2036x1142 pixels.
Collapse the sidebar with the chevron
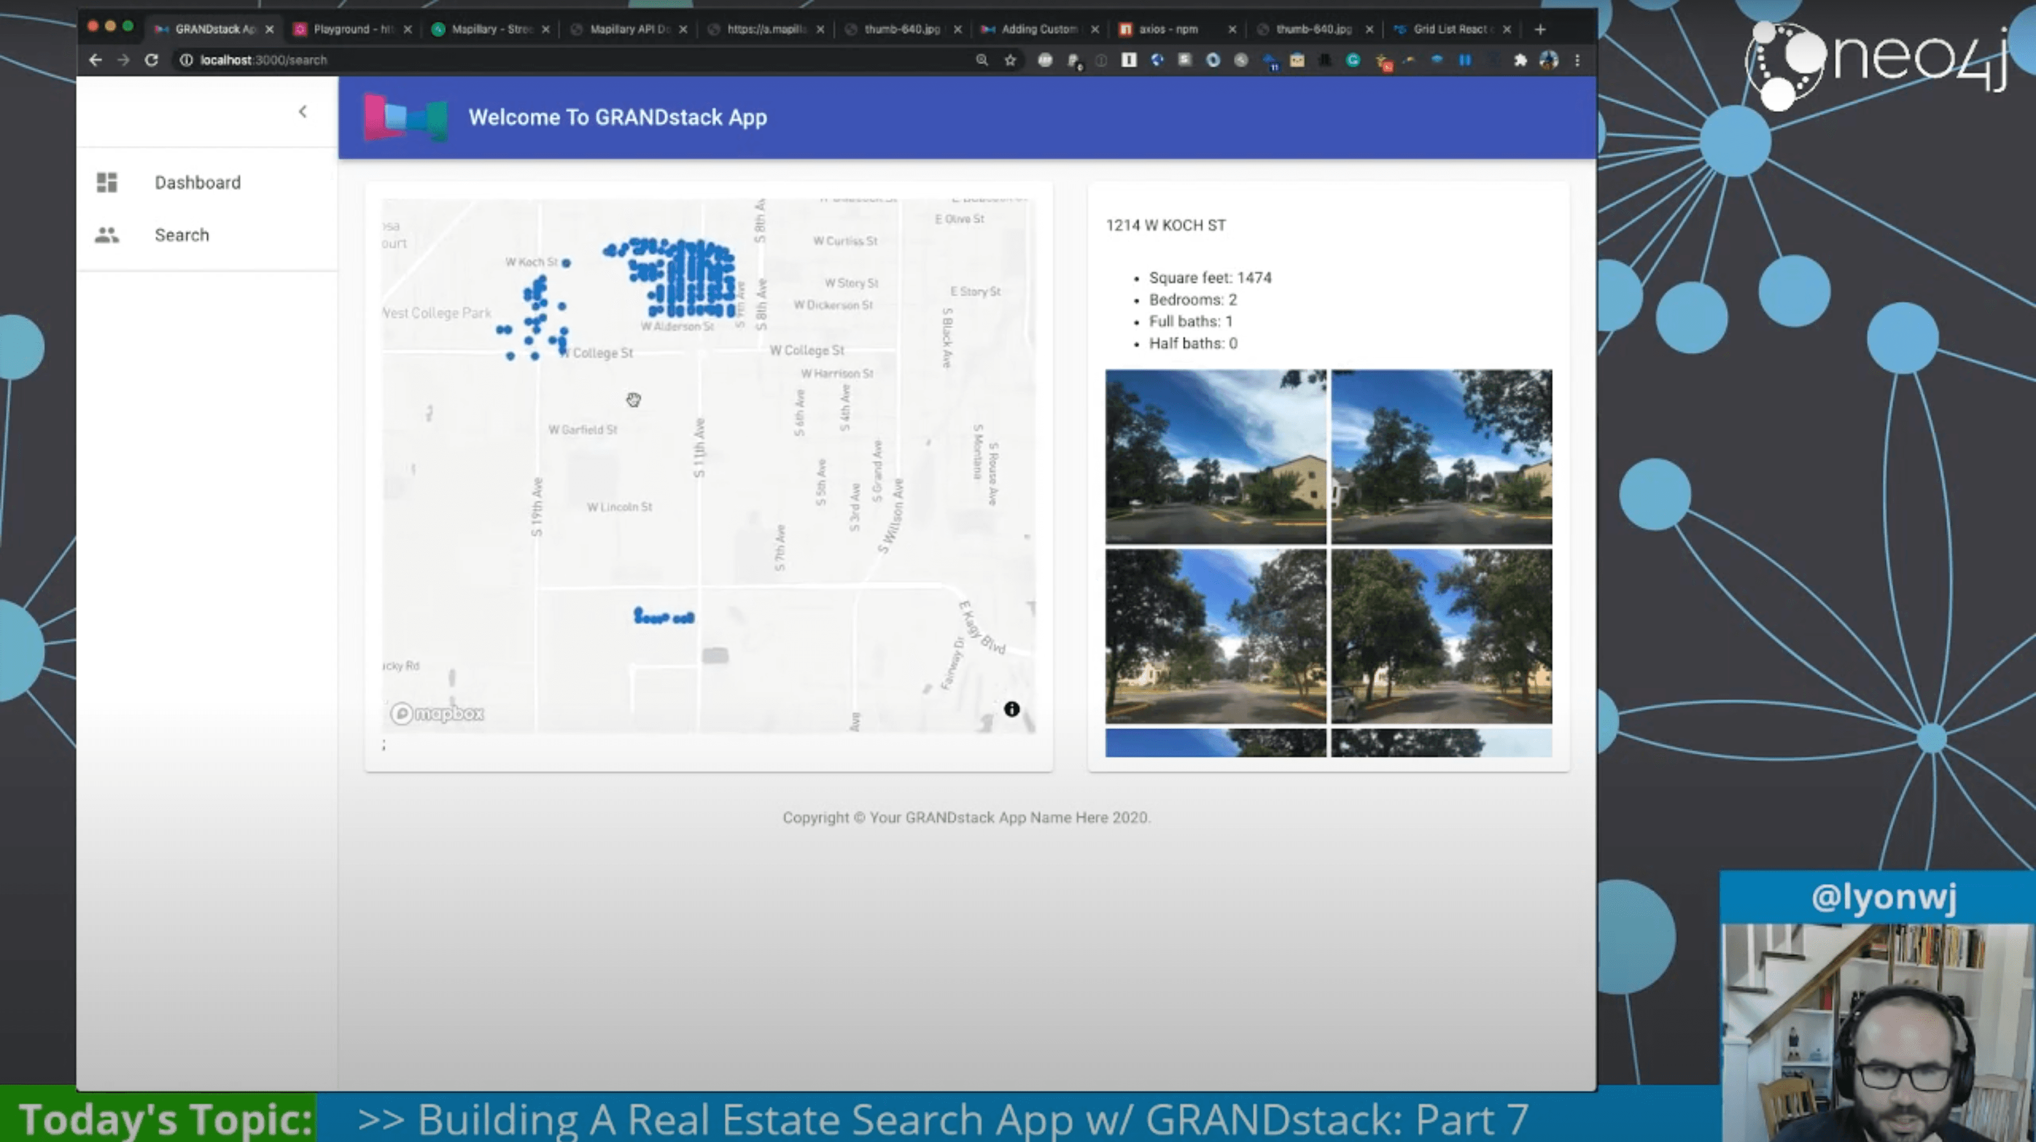pyautogui.click(x=302, y=111)
